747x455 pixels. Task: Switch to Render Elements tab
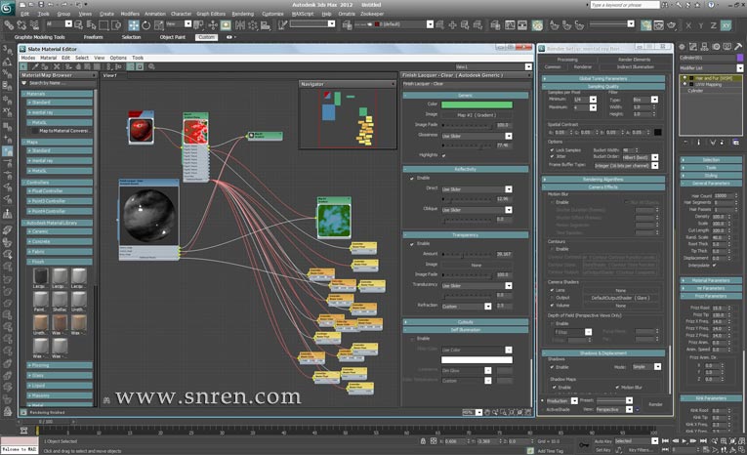coord(634,60)
